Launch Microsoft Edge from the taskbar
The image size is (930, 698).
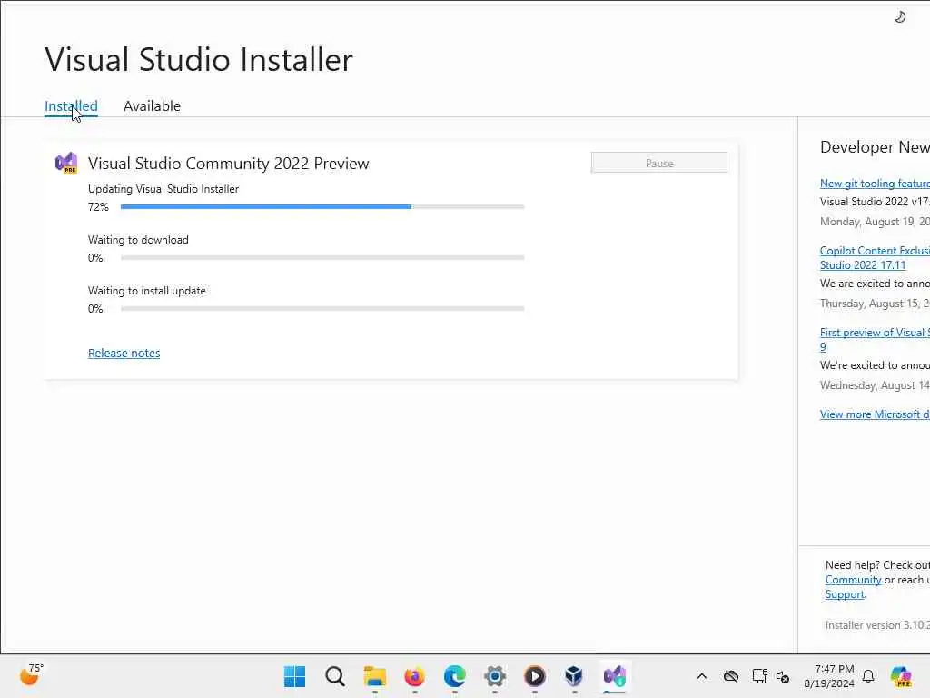(455, 676)
